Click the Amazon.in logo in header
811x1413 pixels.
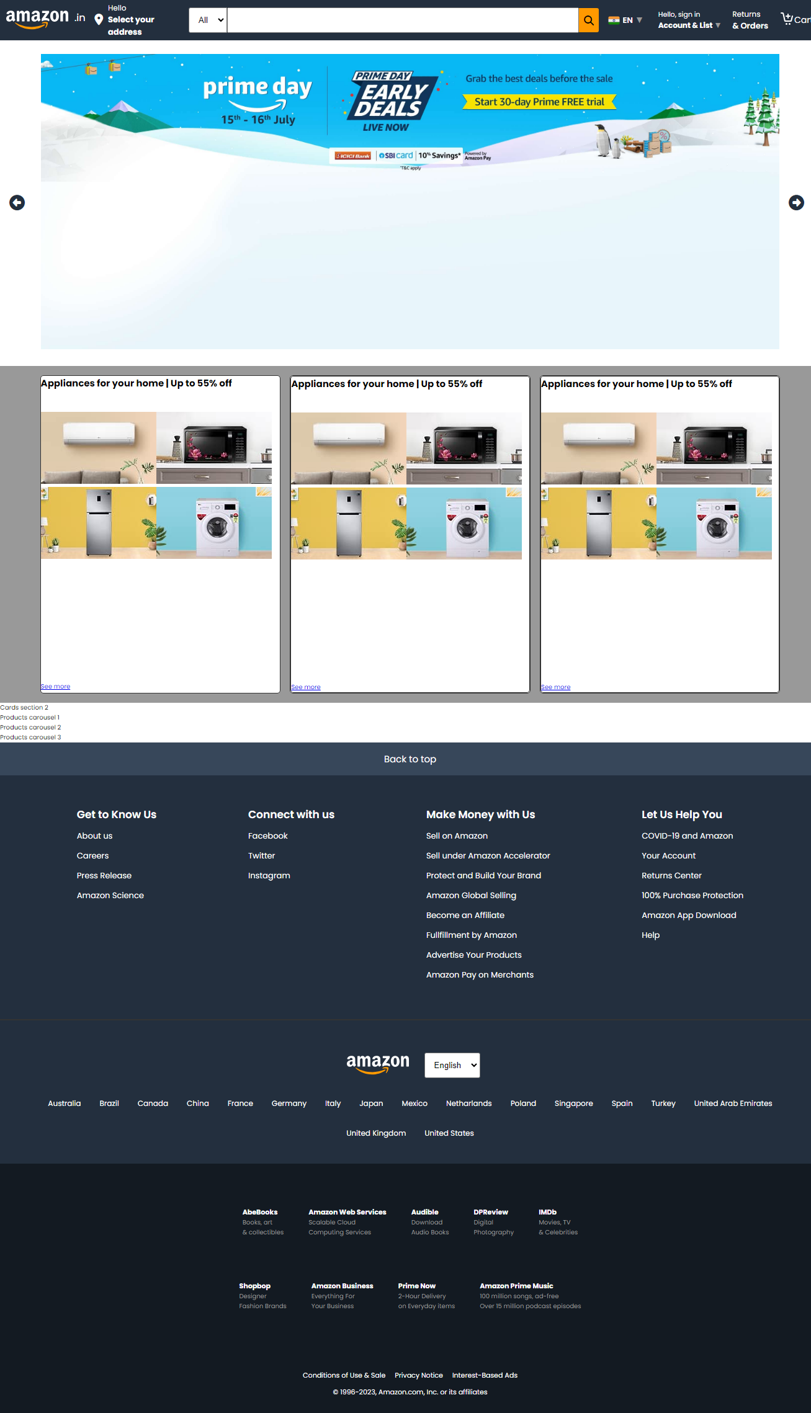(45, 19)
